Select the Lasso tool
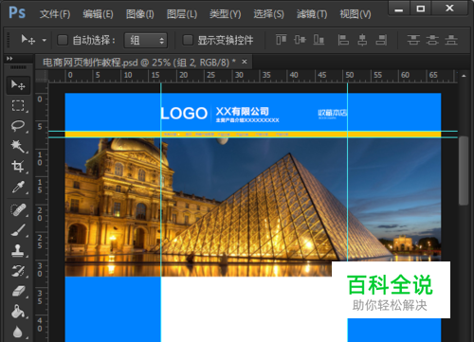Screen dimensions: 474x342 pyautogui.click(x=18, y=126)
